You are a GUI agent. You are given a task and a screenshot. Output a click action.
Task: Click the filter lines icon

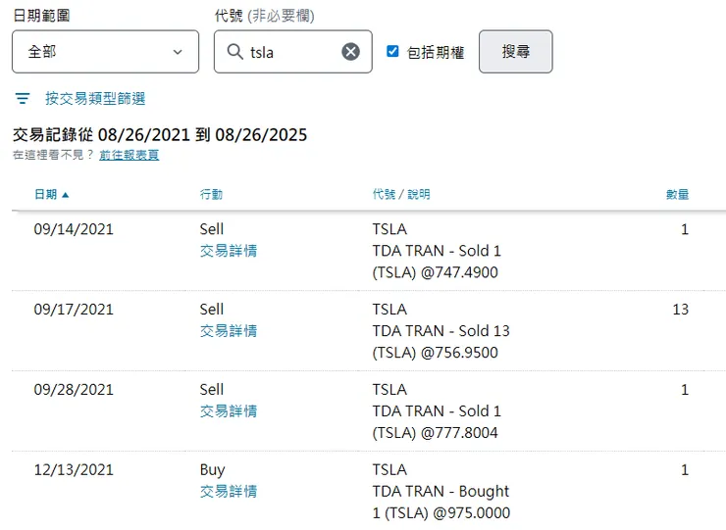pyautogui.click(x=23, y=99)
